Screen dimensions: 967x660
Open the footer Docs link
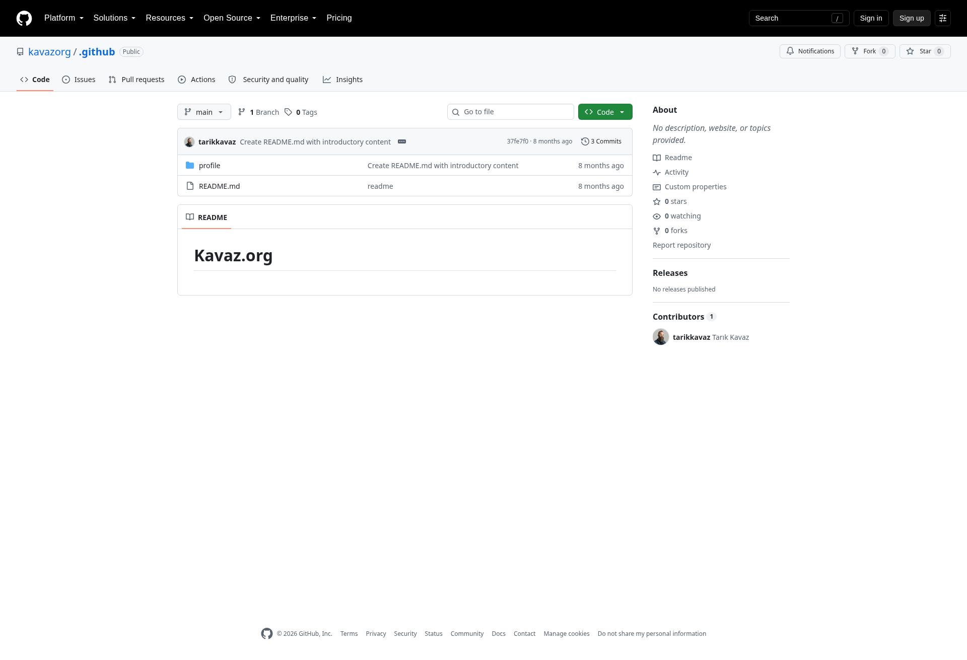[x=499, y=634]
